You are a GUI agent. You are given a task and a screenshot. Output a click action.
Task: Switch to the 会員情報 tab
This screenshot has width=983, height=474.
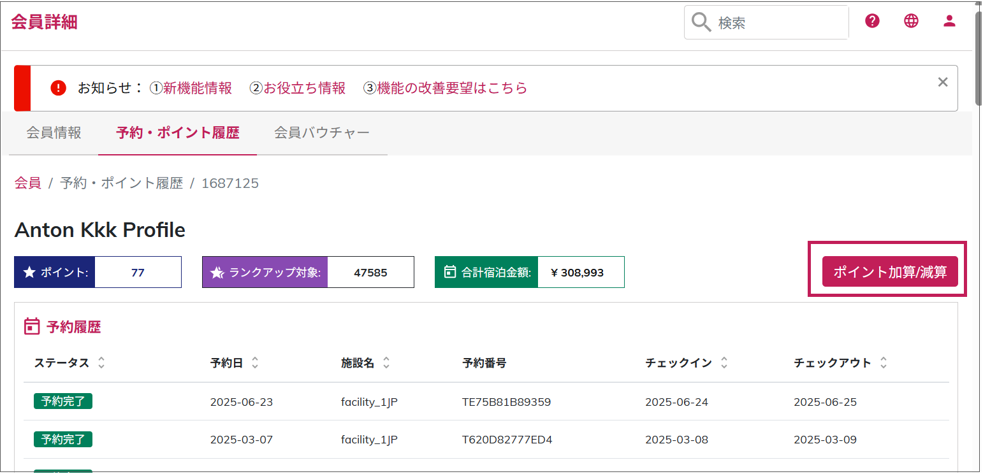point(54,133)
